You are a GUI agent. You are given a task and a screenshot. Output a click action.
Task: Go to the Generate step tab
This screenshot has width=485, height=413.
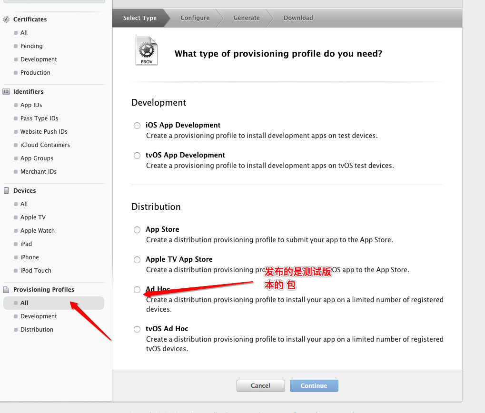tap(247, 18)
